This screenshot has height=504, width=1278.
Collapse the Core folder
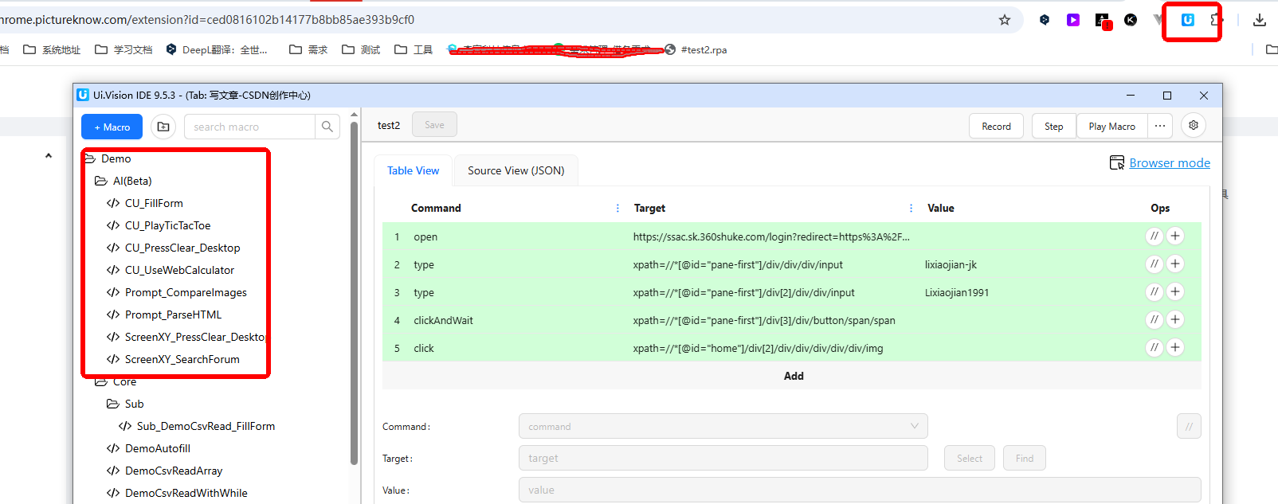pos(116,381)
